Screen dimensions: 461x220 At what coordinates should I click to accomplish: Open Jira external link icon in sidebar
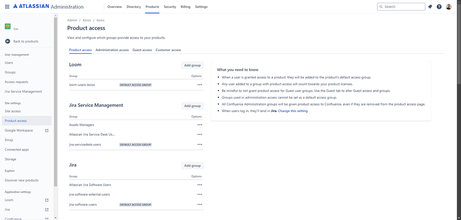[47, 210]
